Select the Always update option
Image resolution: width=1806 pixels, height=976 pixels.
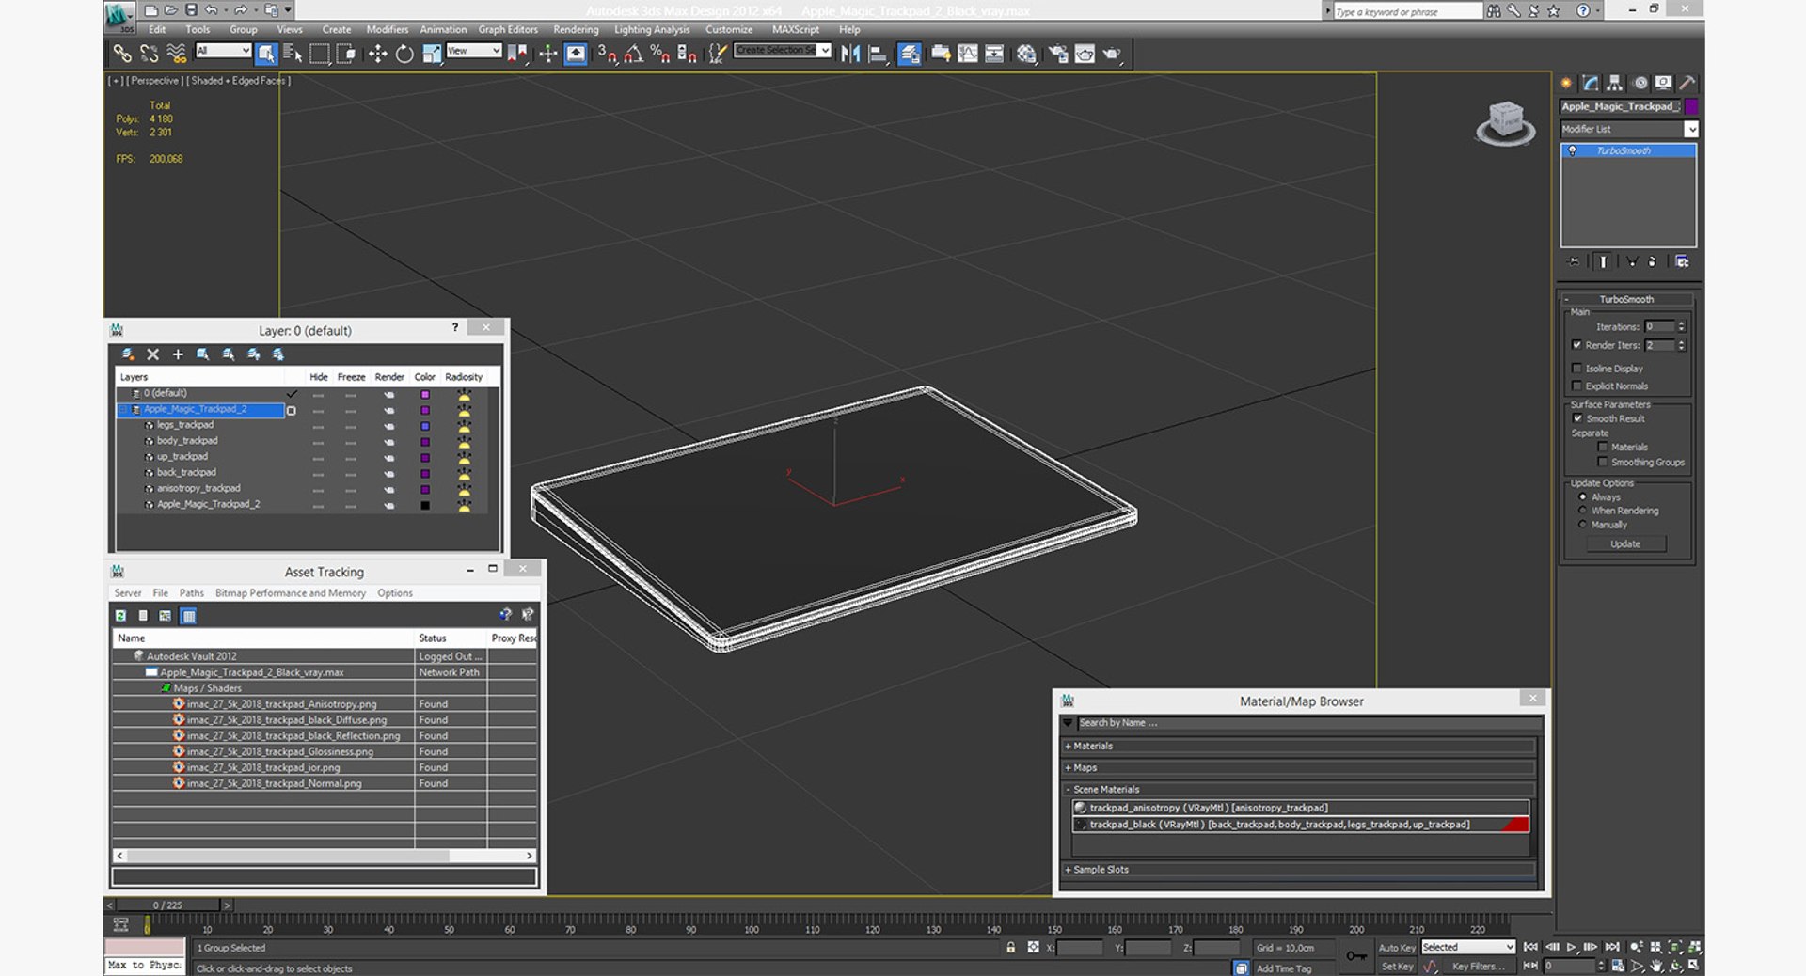(1583, 496)
